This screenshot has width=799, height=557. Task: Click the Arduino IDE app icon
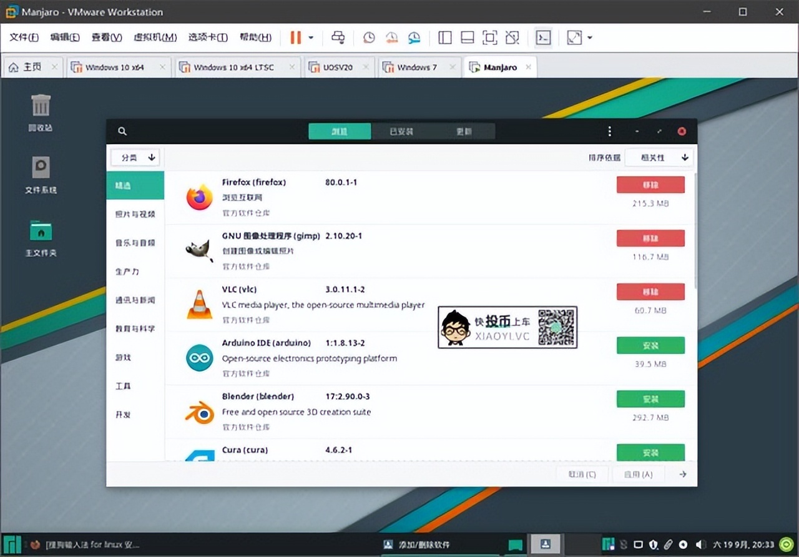click(x=199, y=358)
